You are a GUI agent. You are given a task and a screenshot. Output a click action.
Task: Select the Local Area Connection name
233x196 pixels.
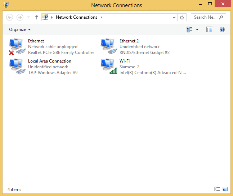(x=50, y=61)
